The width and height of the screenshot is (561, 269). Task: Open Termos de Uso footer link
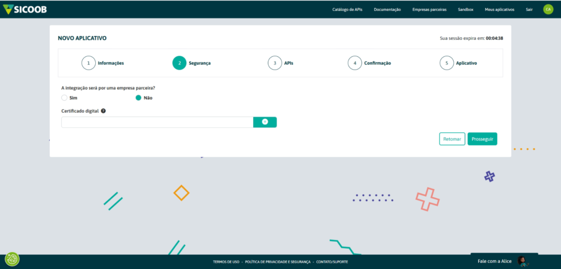[226, 262]
